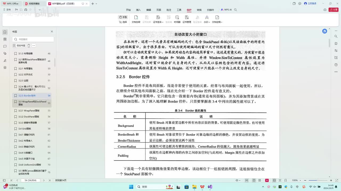Open Certificate Management (证书管理)
Viewport: 341px width, 191px height.
point(187,19)
